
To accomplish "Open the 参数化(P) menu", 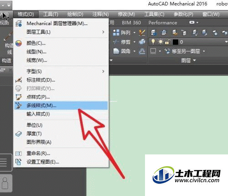I will (x=183, y=15).
